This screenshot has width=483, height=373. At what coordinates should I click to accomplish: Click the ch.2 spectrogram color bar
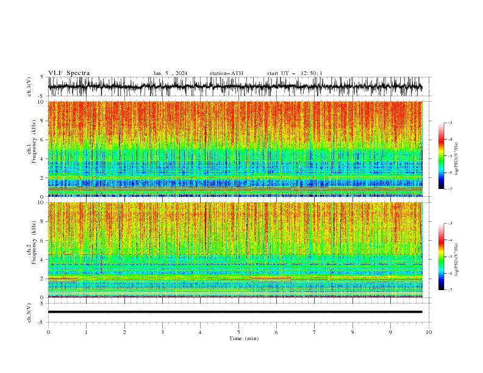pos(442,257)
